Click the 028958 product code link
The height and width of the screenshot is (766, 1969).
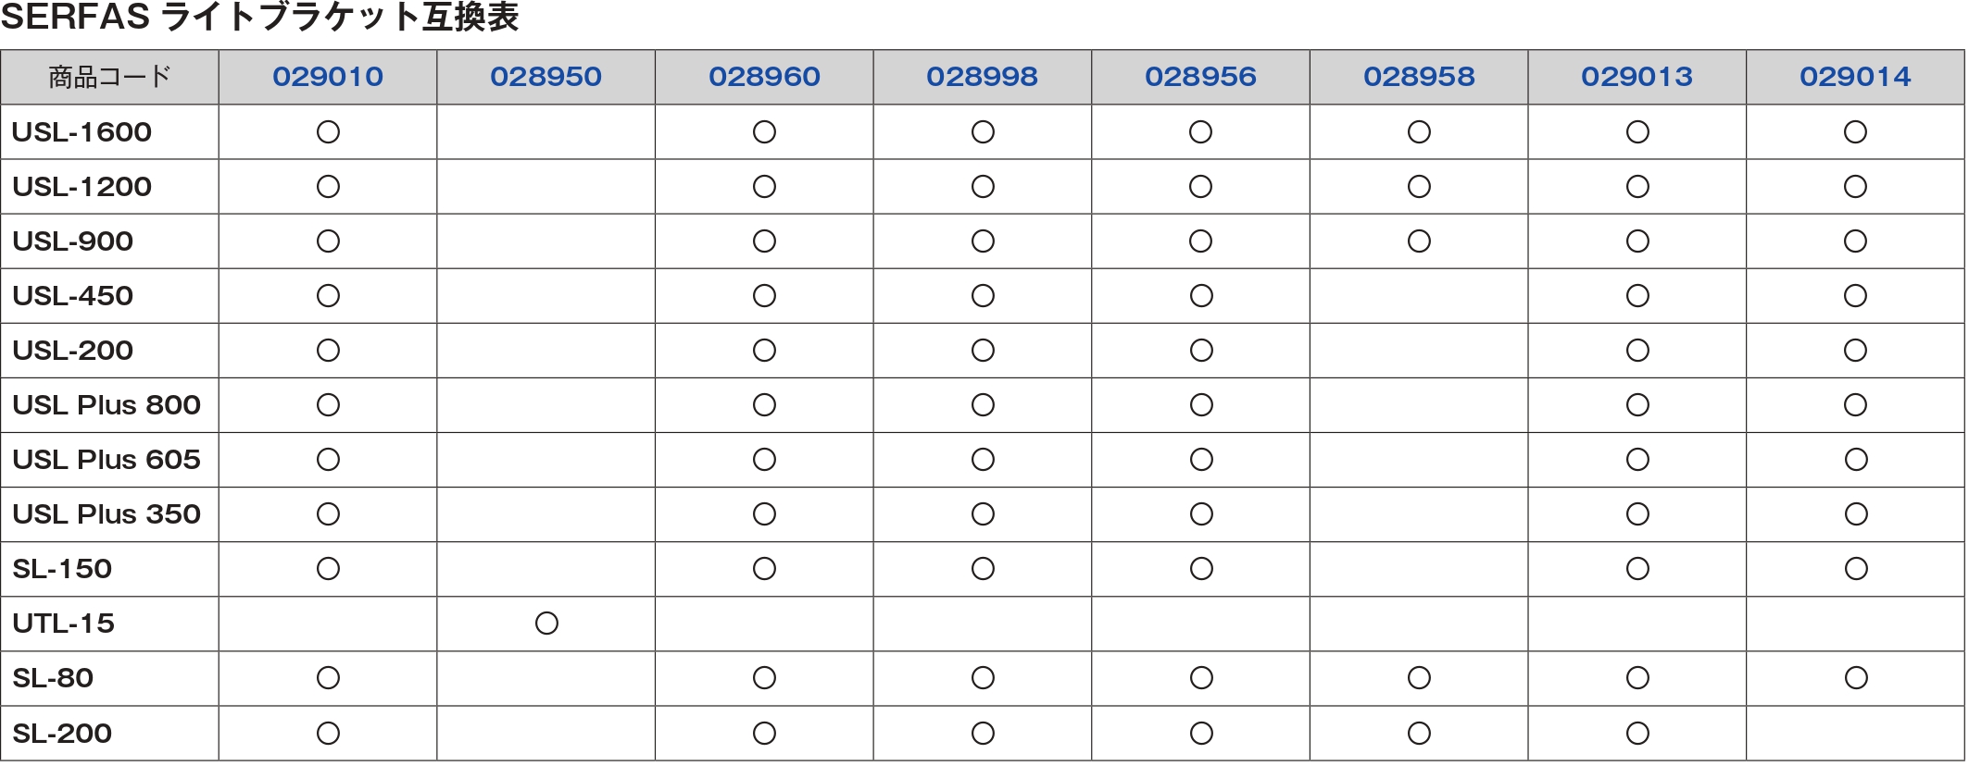1419,77
